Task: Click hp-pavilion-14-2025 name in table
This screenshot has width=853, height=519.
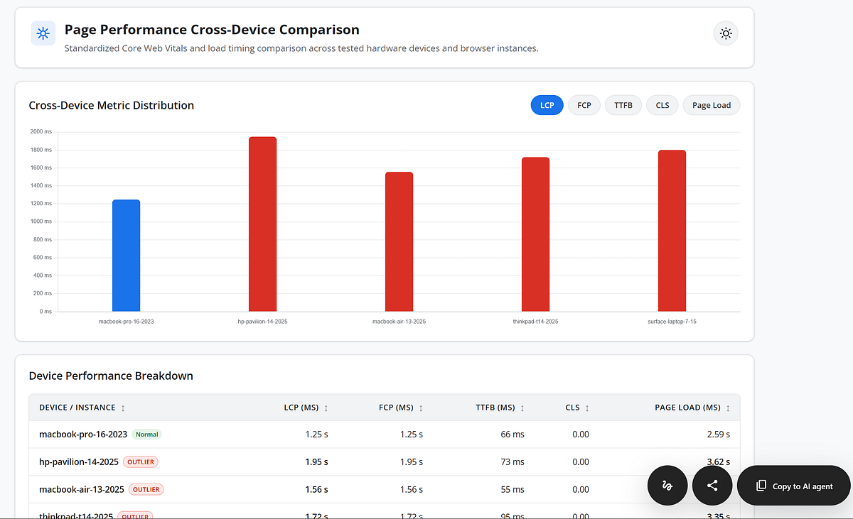Action: click(79, 462)
